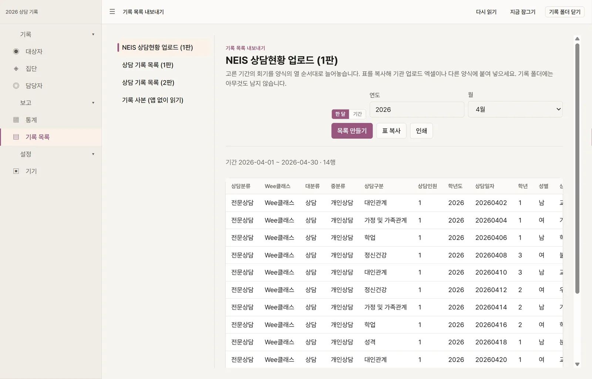The height and width of the screenshot is (379, 592).
Task: Open 대상자 in the sidebar
Action: (x=51, y=51)
